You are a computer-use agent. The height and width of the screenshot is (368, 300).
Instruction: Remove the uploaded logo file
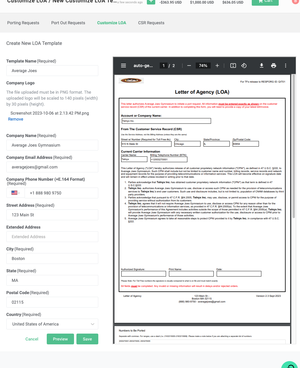pos(16,119)
